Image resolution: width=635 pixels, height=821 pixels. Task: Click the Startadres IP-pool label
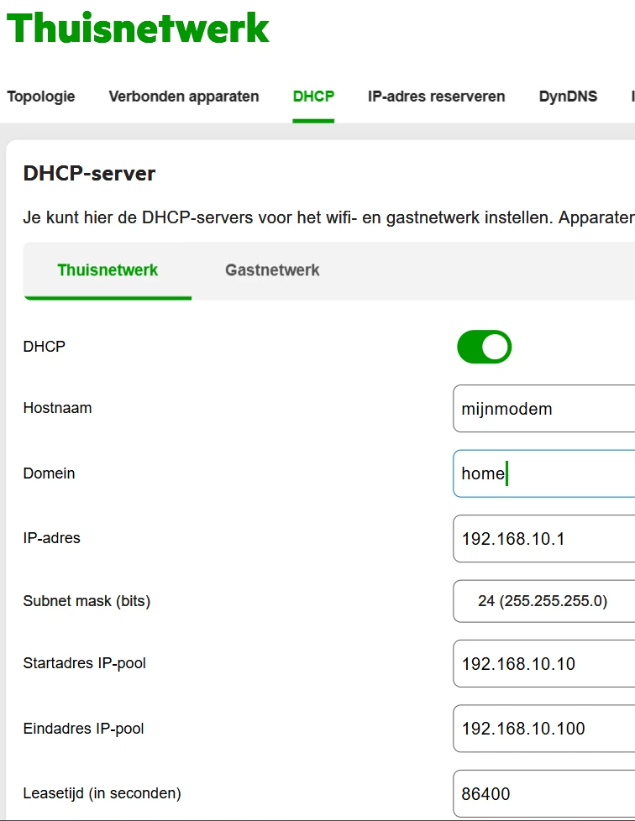click(84, 663)
